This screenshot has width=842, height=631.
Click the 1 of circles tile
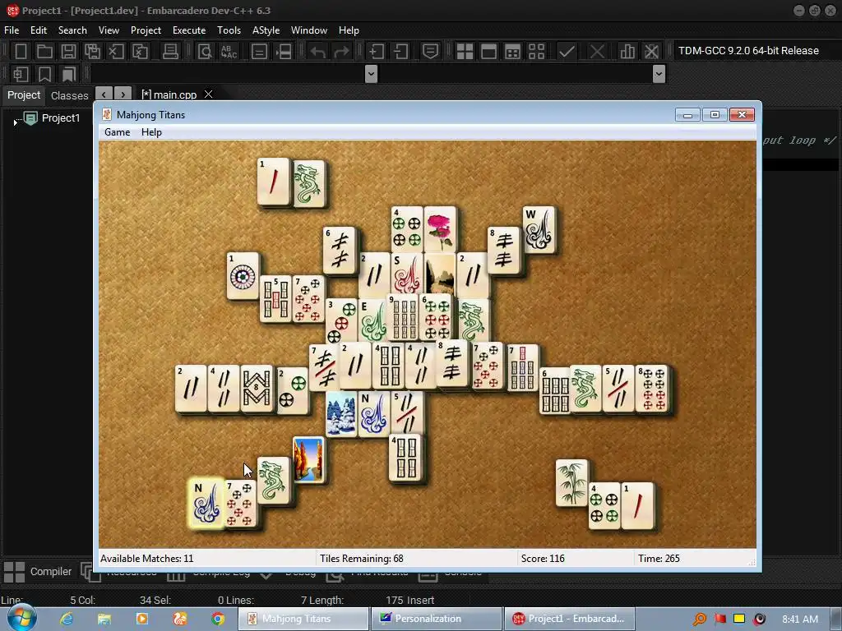[x=243, y=276]
